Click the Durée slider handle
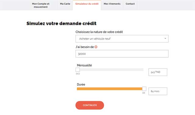This screenshot has height=115, width=195. 144,89
